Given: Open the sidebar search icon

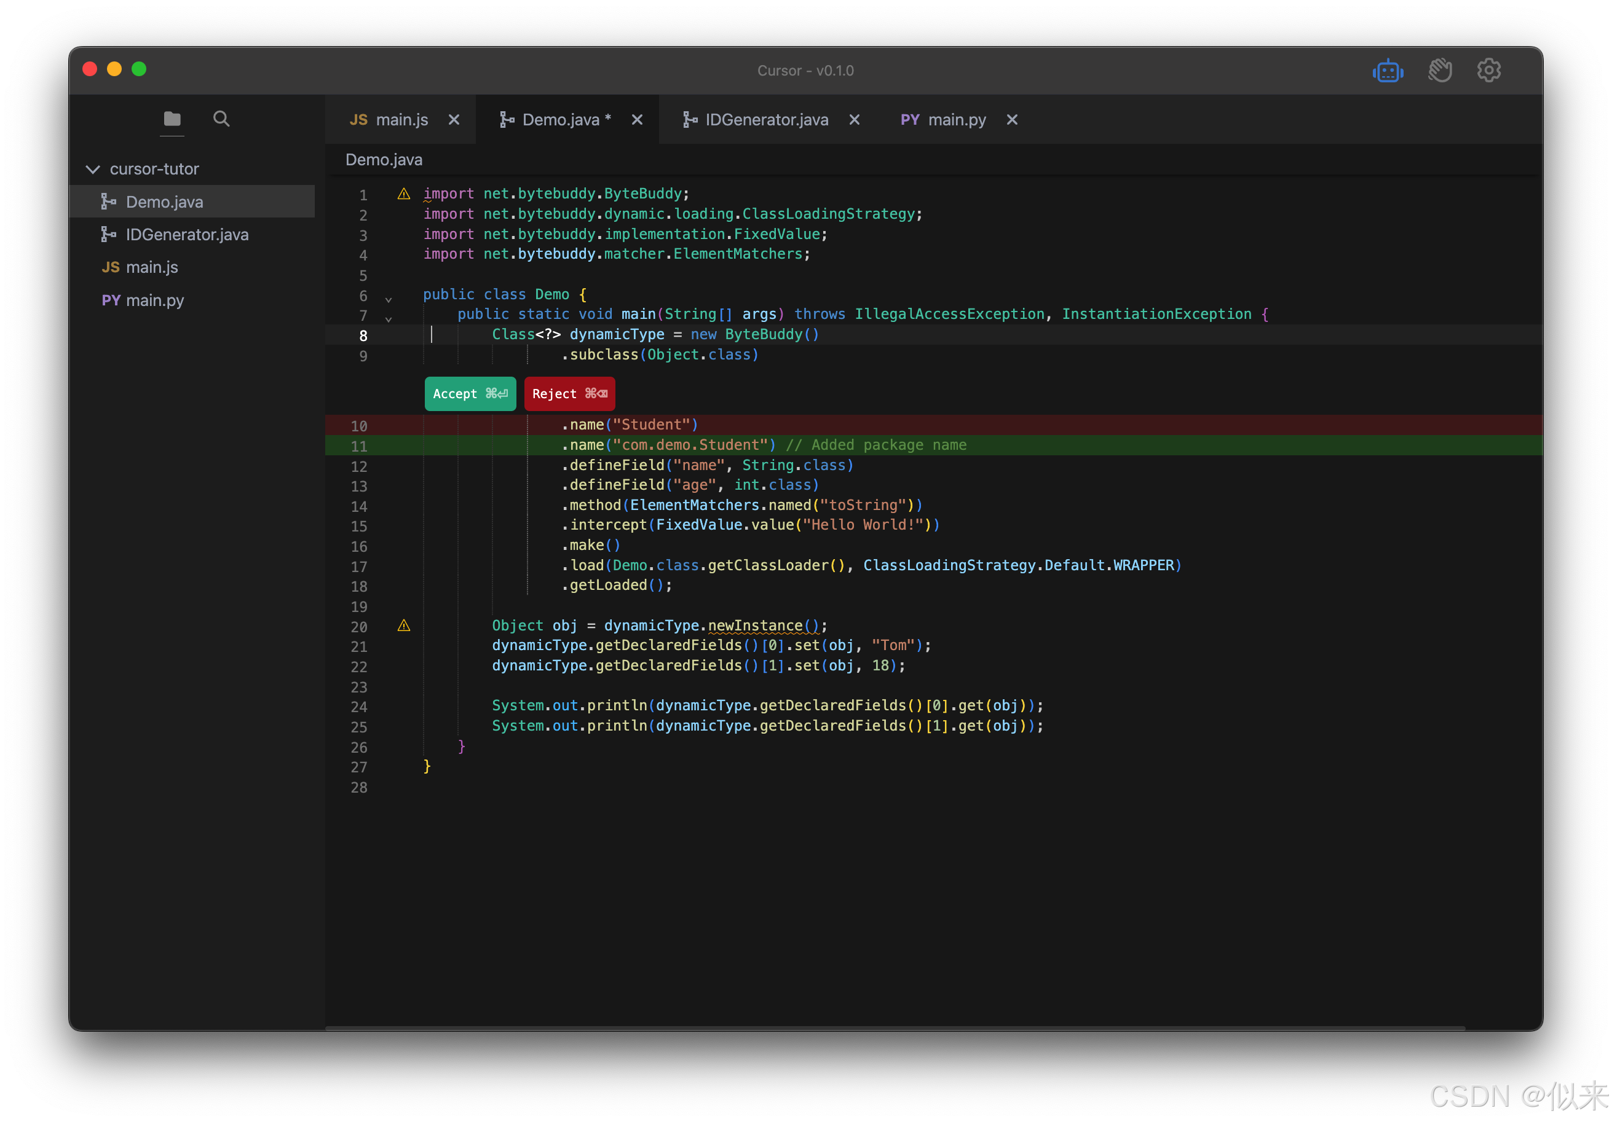Looking at the screenshot, I should (221, 119).
